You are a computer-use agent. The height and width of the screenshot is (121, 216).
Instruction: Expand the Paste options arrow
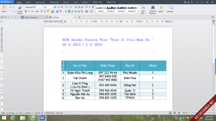[x=7, y=11]
